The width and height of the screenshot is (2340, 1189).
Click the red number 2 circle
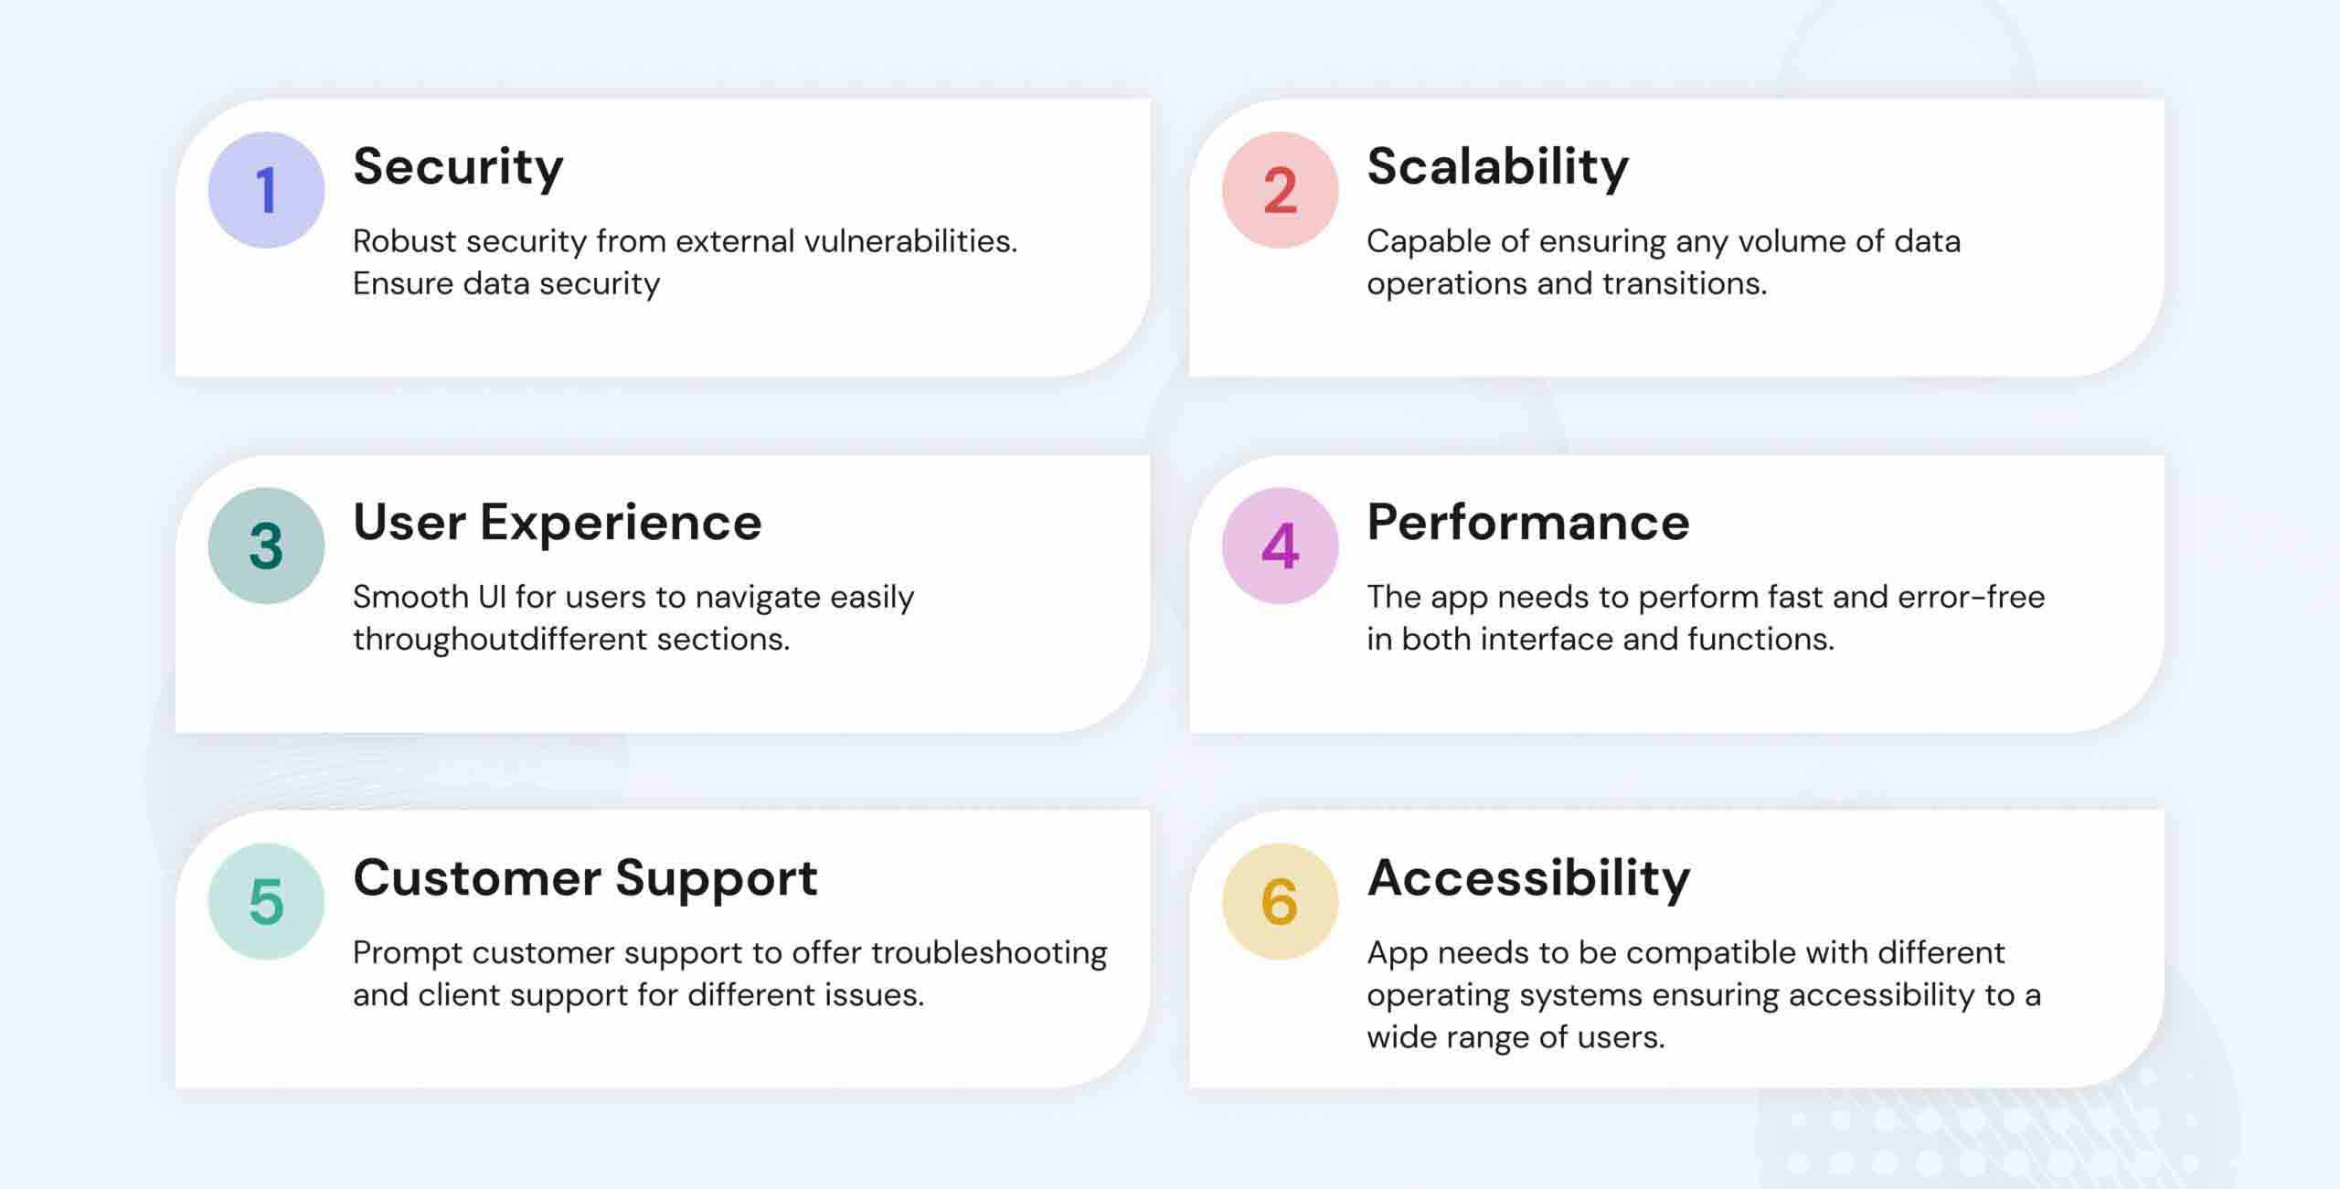pyautogui.click(x=1280, y=190)
